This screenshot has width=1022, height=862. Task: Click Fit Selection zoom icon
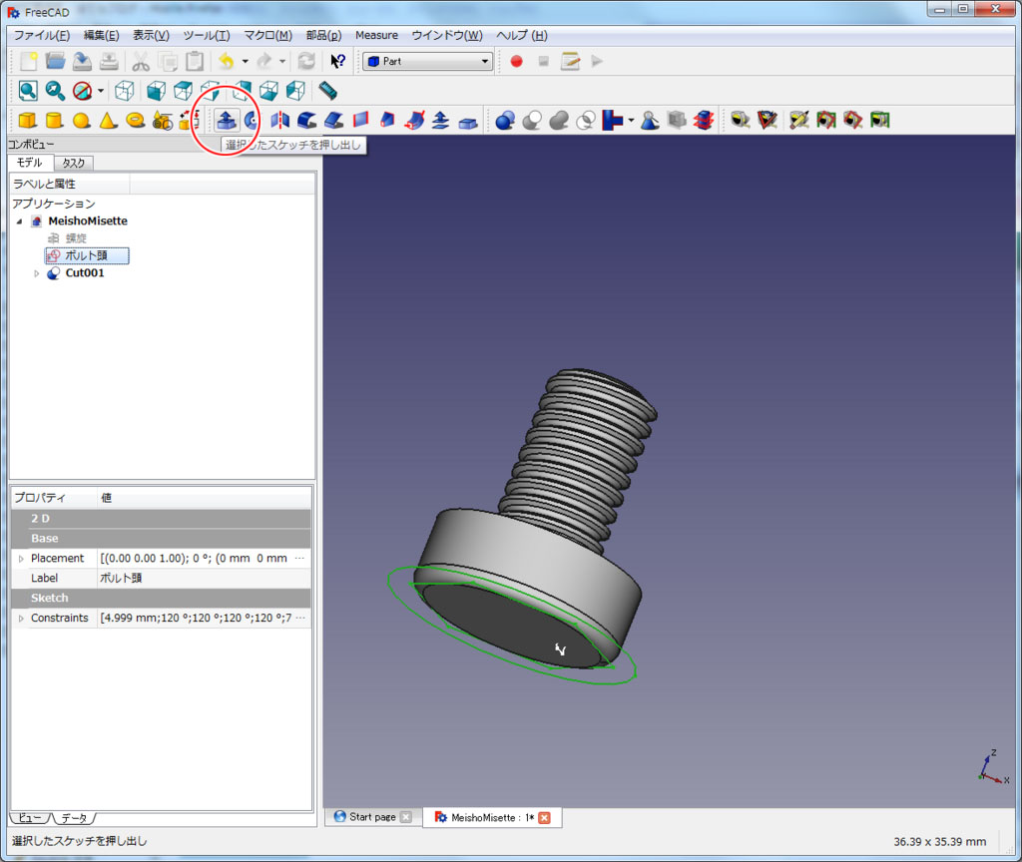55,91
